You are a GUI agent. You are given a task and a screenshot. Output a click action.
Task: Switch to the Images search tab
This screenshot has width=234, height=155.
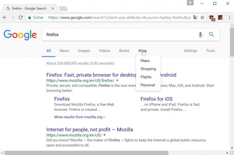[x=84, y=51]
